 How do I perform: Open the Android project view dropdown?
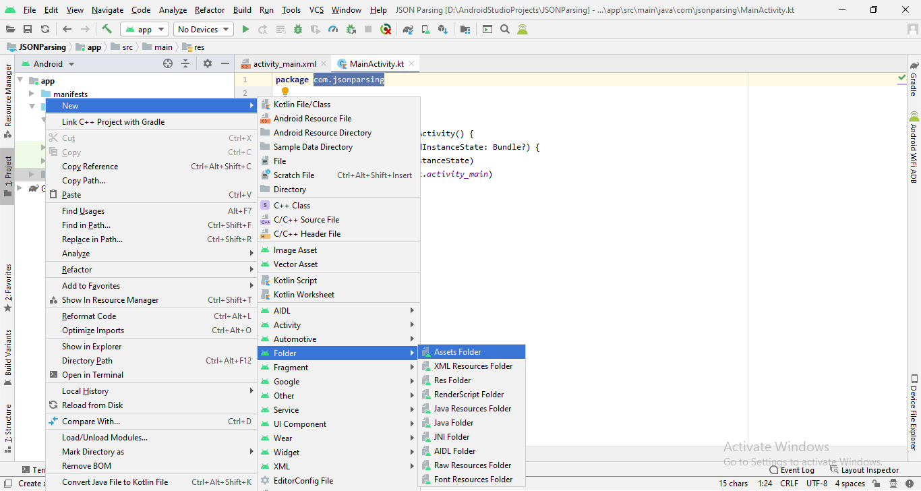48,64
